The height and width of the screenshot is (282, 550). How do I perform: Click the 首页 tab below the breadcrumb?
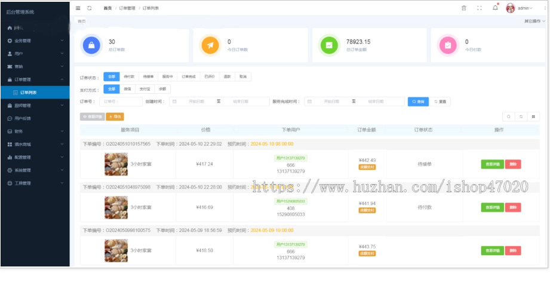[x=81, y=22]
